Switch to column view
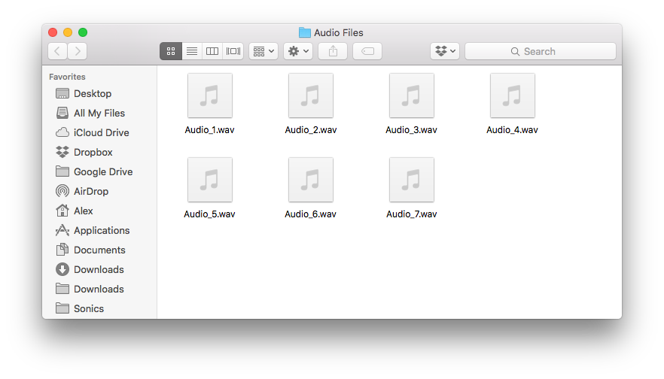 [x=212, y=51]
